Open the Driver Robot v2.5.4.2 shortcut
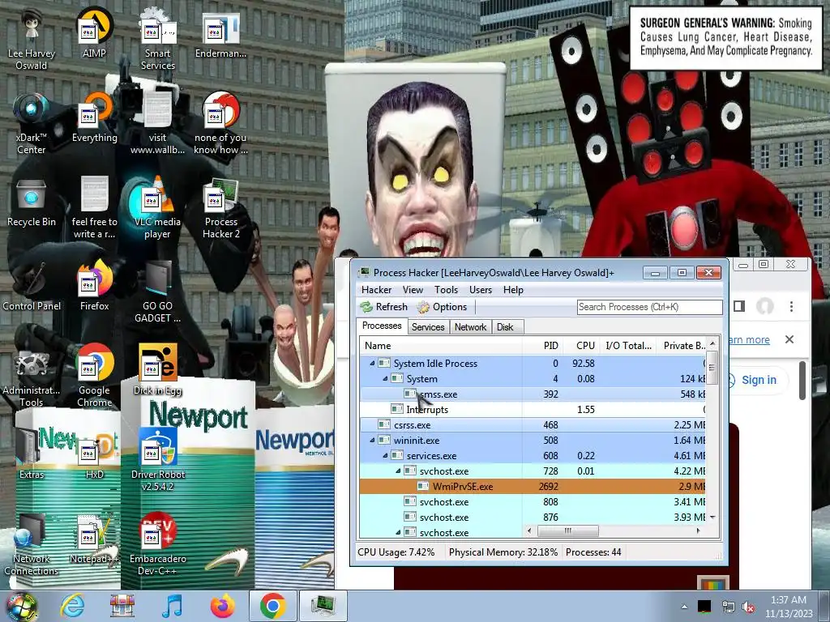This screenshot has width=830, height=622. point(158,460)
